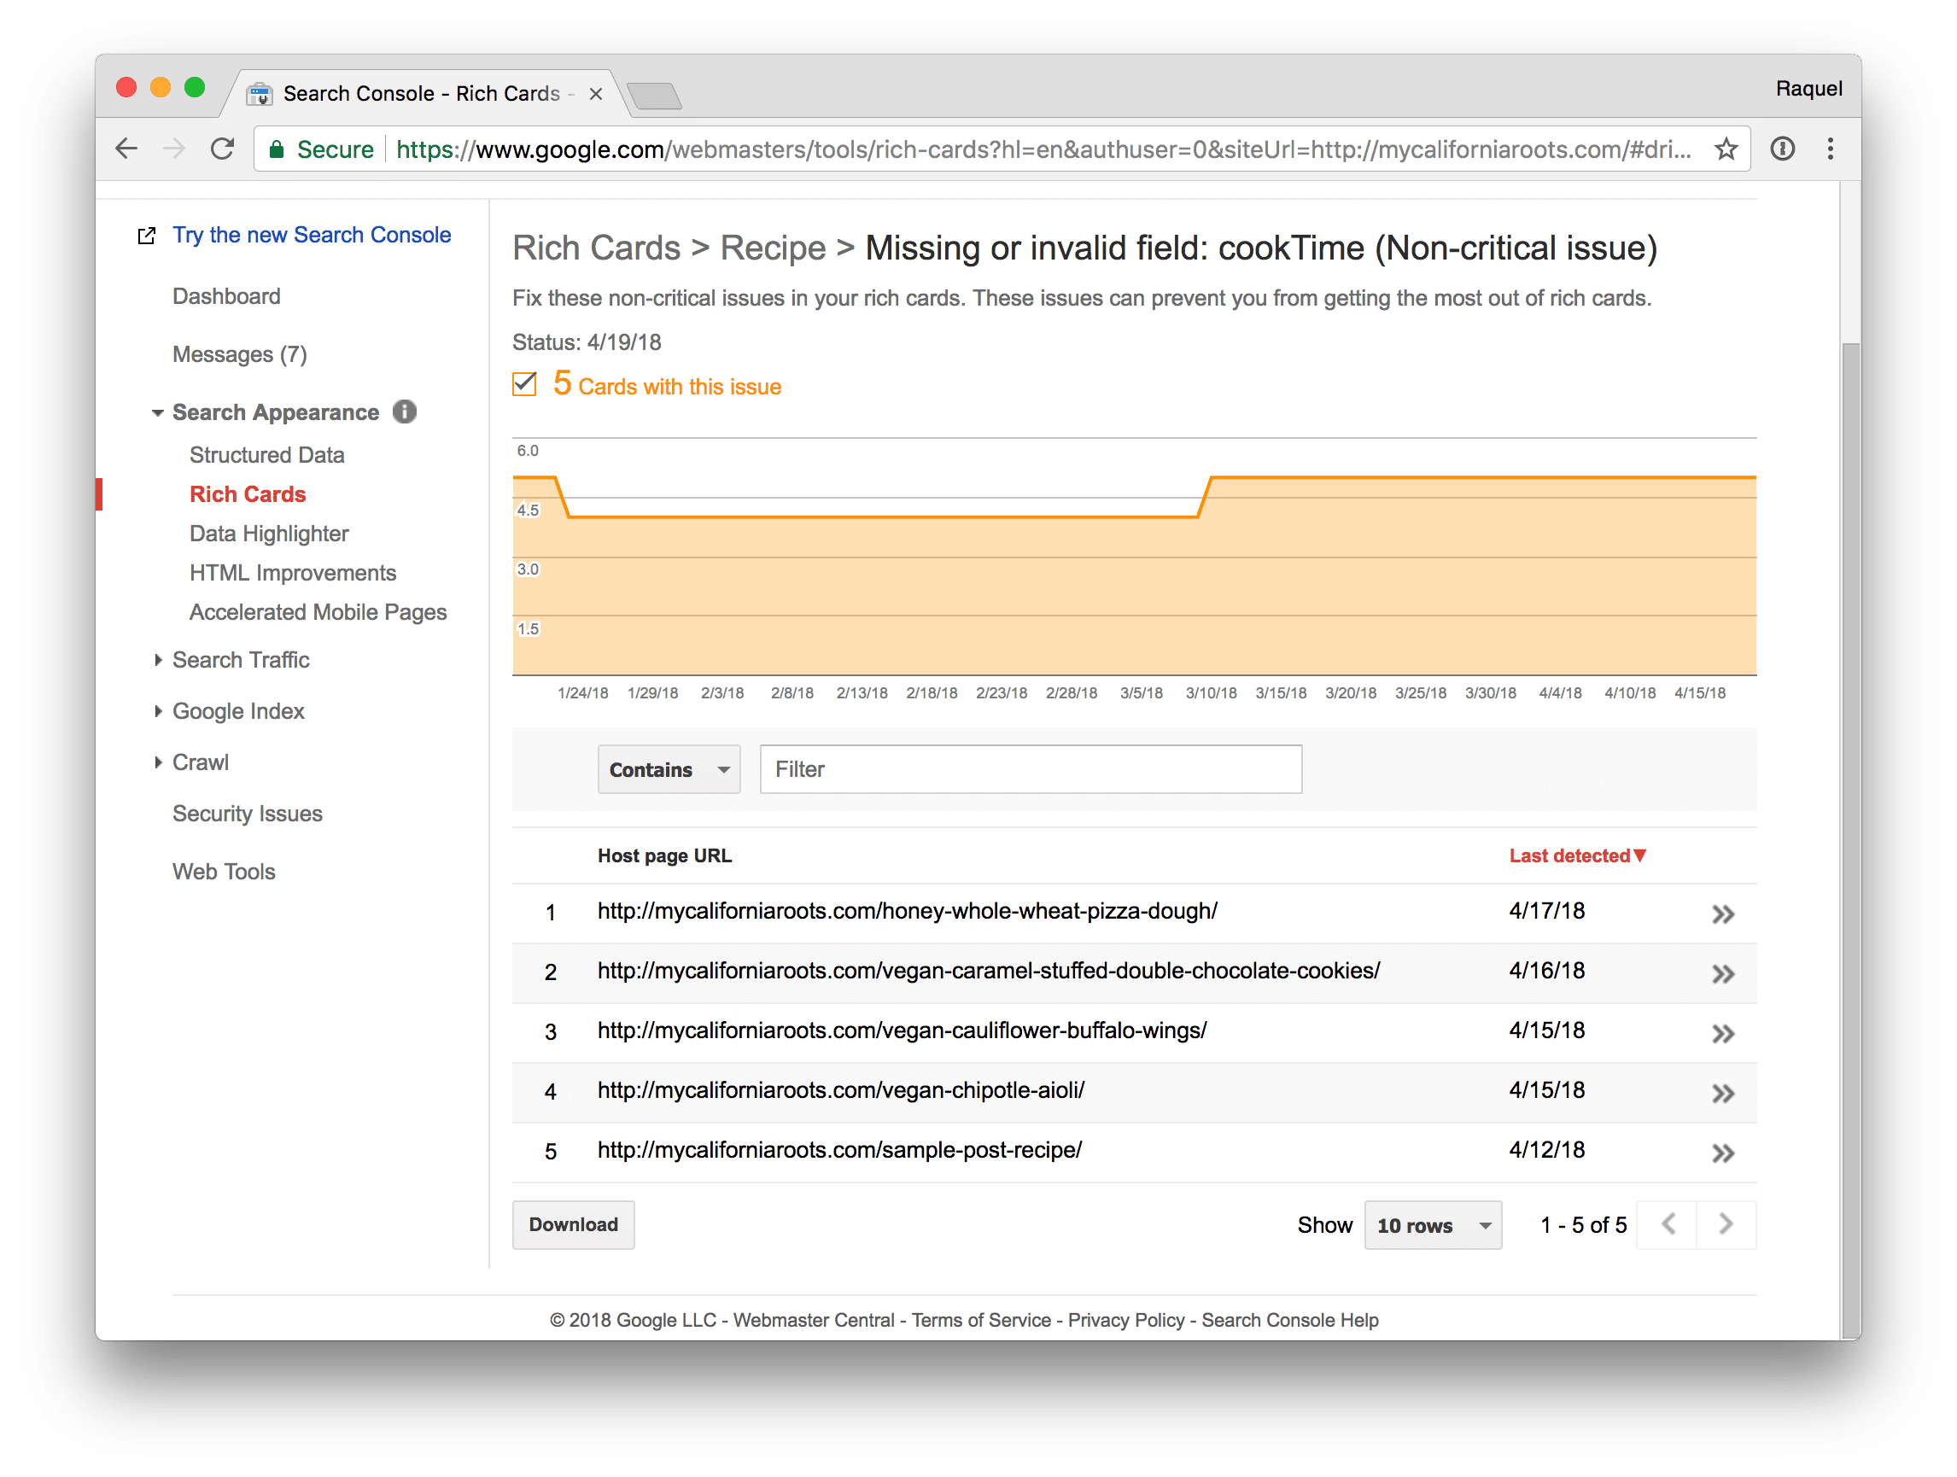Open Terms of Service footer link
The height and width of the screenshot is (1477, 1957).
click(x=980, y=1320)
